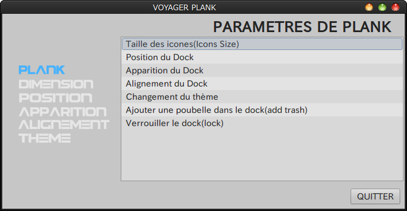Click the POSITION sidebar label

click(x=55, y=98)
